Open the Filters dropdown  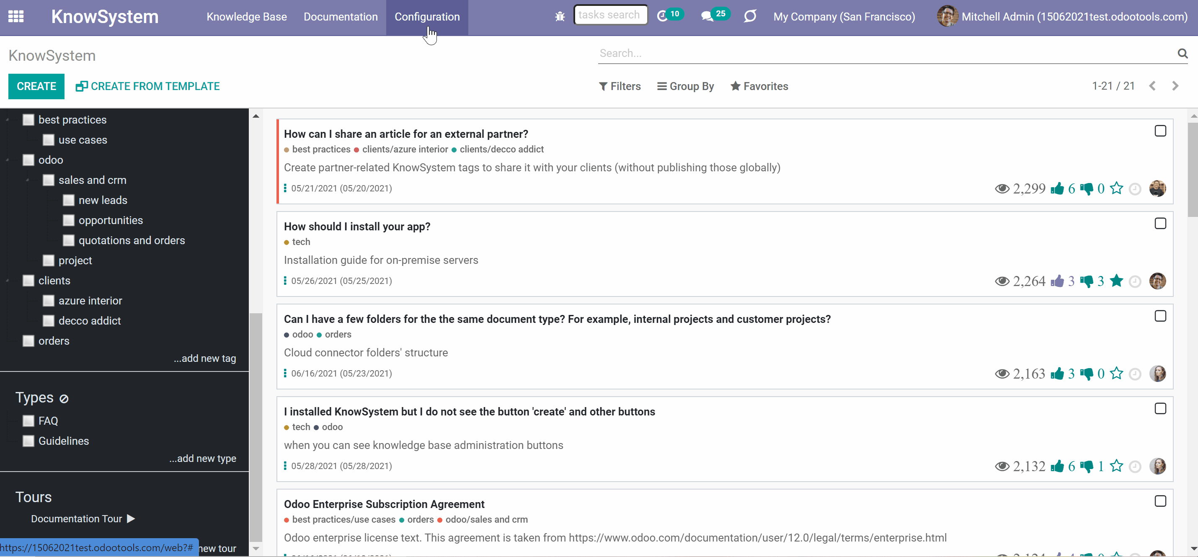point(620,86)
